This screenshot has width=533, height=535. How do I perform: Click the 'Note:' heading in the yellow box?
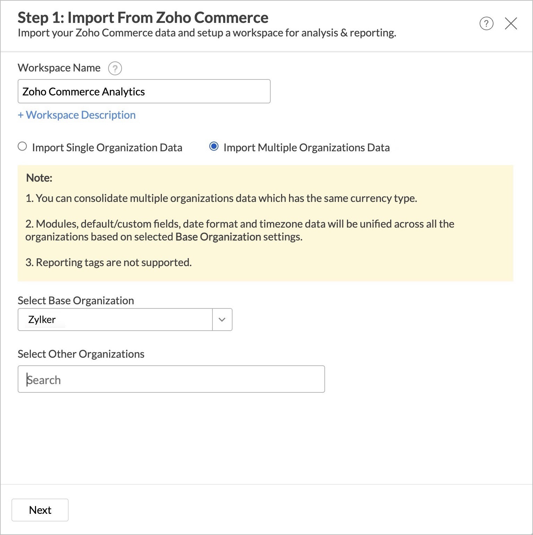point(39,178)
